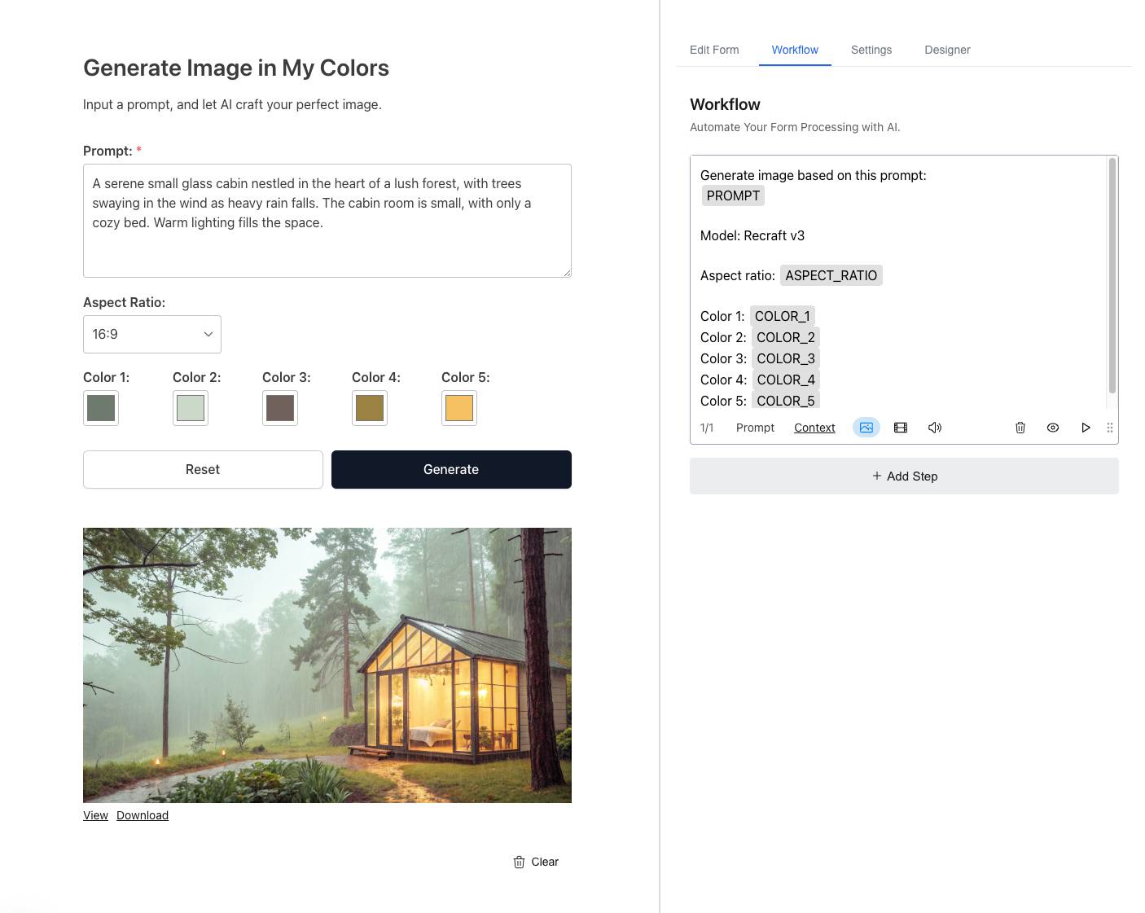Click the COLOR_2 variable chip
The image size is (1145, 913).
click(785, 337)
